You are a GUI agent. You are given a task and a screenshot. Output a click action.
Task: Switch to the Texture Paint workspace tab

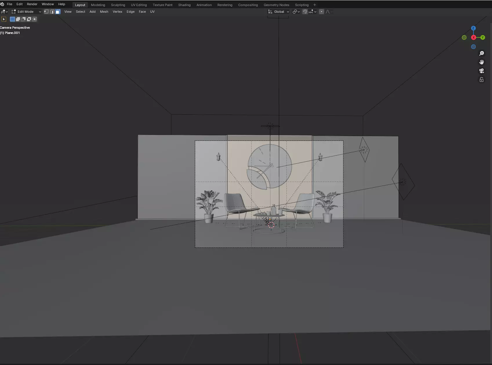[x=163, y=5]
